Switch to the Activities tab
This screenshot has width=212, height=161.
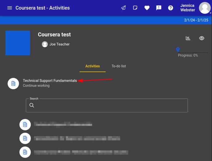(92, 66)
